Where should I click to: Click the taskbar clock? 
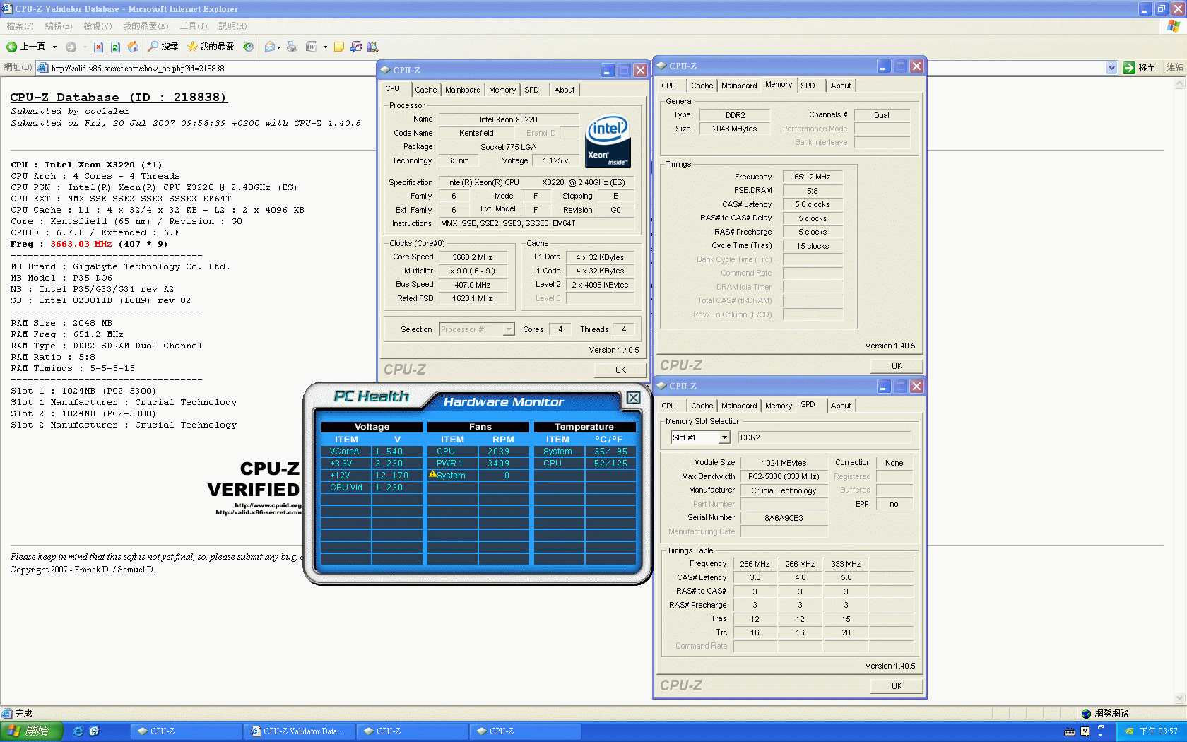tap(1158, 731)
